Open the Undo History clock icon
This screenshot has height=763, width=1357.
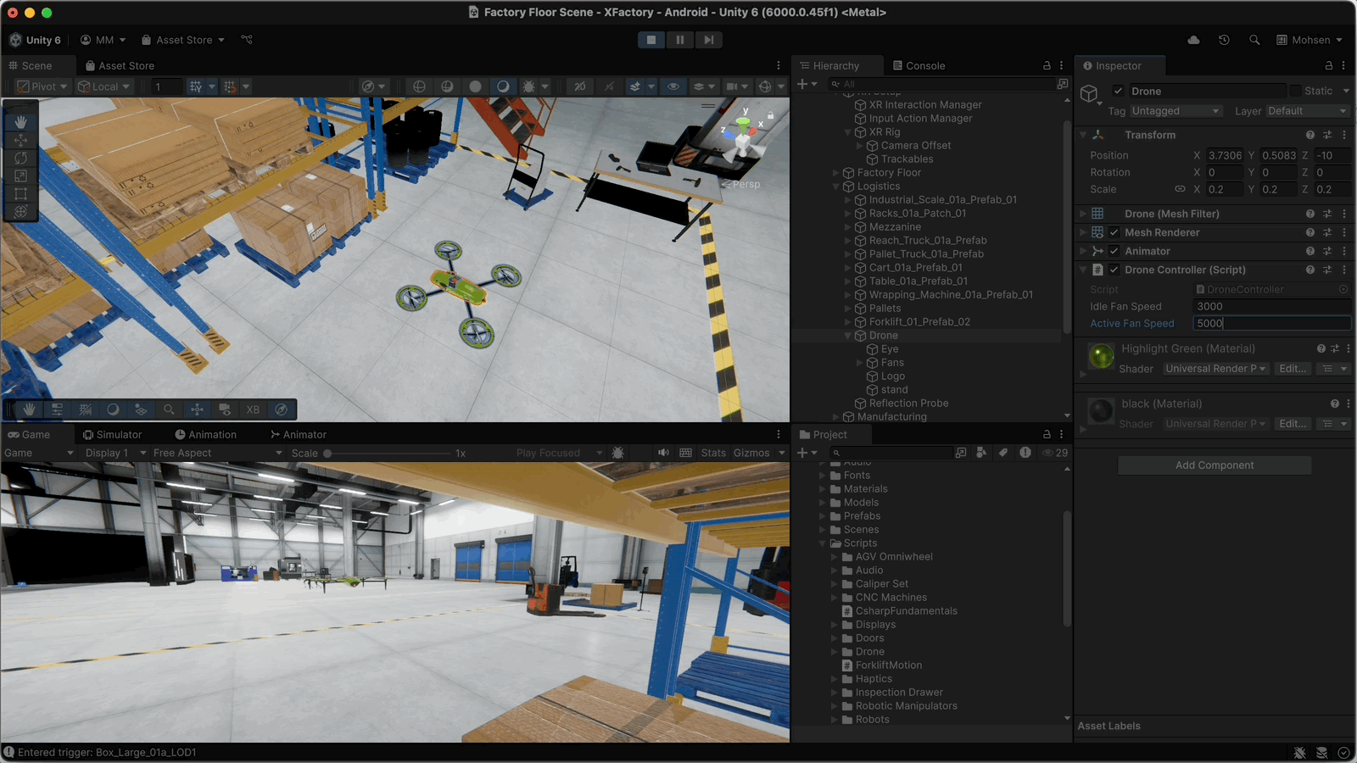coord(1224,40)
